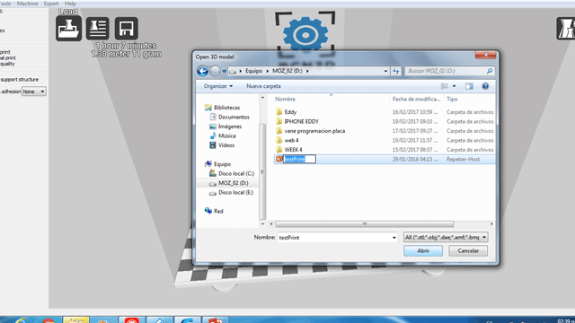
Task: Open the dialog help question mark
Action: [485, 86]
